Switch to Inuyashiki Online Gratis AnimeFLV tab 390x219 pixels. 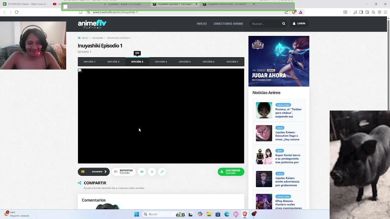[225, 4]
